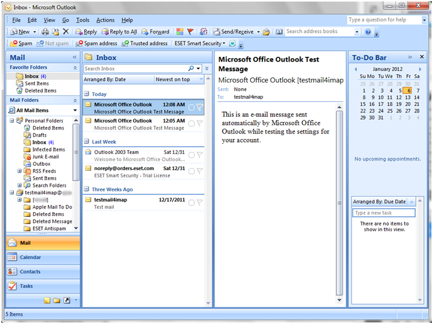Select January 14 in the calendar
The image size is (433, 324).
click(x=416, y=97)
